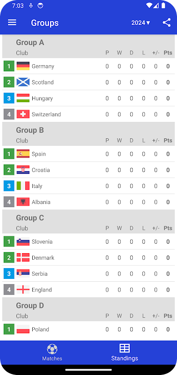Screen dimensions: 177x375
Task: Switch to the Matches tab
Action: pyautogui.click(x=52, y=352)
